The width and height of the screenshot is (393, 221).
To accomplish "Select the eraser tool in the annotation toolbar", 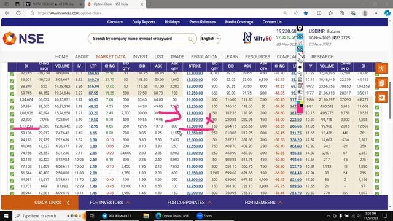I will tap(300, 61).
